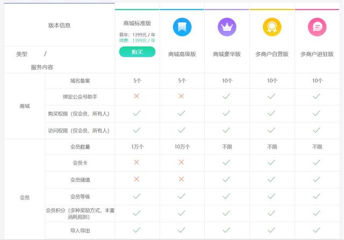Click the 导入导出 row label
This screenshot has height=240, width=344.
80,230
